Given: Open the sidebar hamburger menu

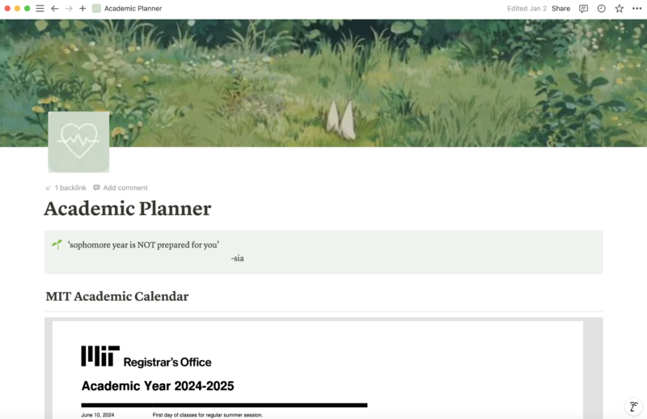Looking at the screenshot, I should [x=40, y=8].
